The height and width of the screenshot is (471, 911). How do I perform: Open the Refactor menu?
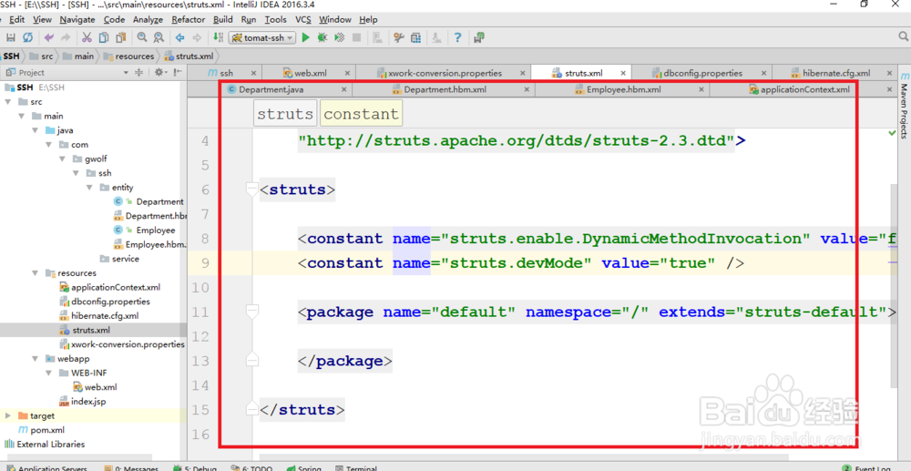pyautogui.click(x=189, y=20)
